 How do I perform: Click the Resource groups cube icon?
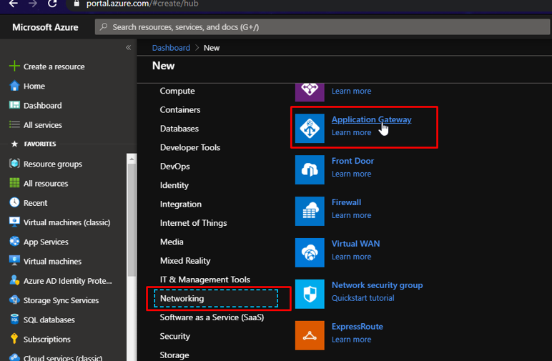click(14, 163)
